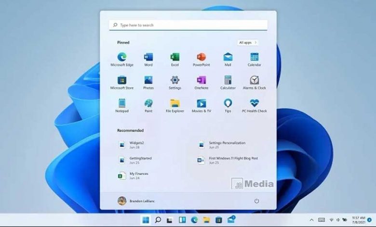Open Mail from the taskbar

tap(231, 219)
